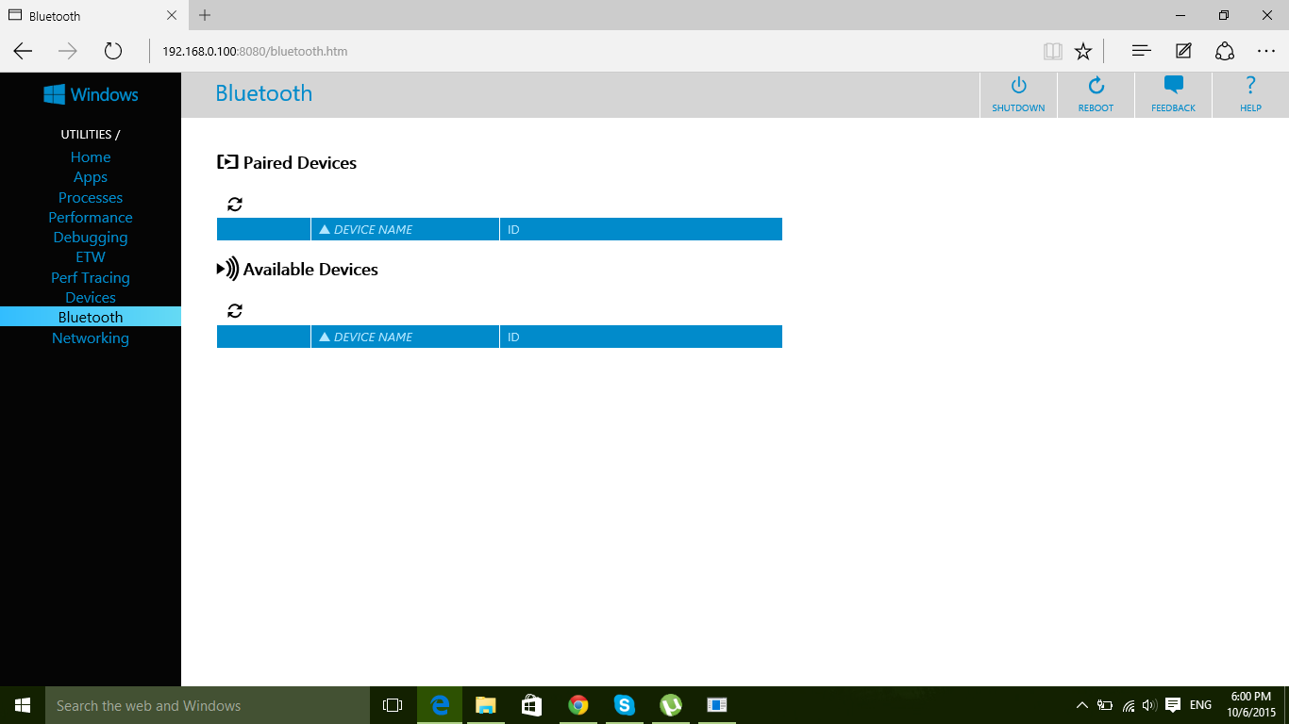This screenshot has height=724, width=1289.
Task: Switch the ENG input language
Action: coord(1200,705)
